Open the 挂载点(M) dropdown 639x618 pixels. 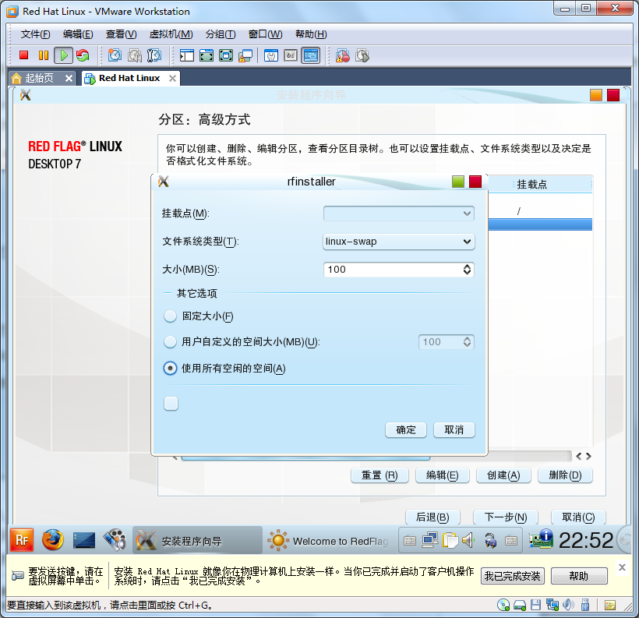pyautogui.click(x=398, y=214)
